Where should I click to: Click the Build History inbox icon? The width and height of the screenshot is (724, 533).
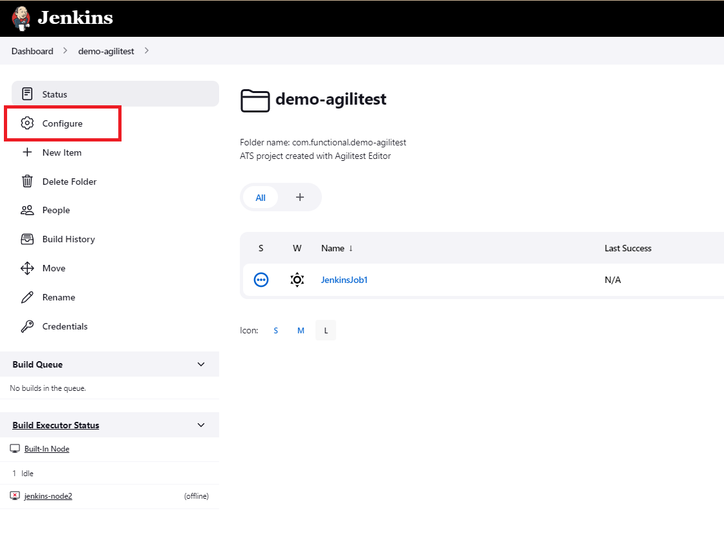[x=27, y=239]
